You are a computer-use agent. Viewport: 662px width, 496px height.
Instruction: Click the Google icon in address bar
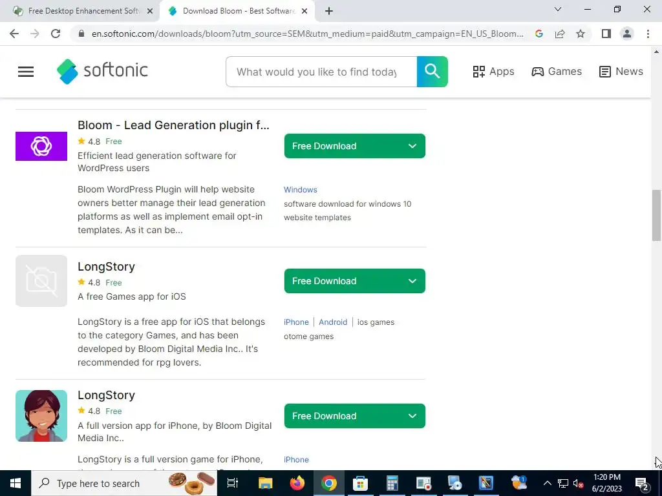click(x=539, y=34)
